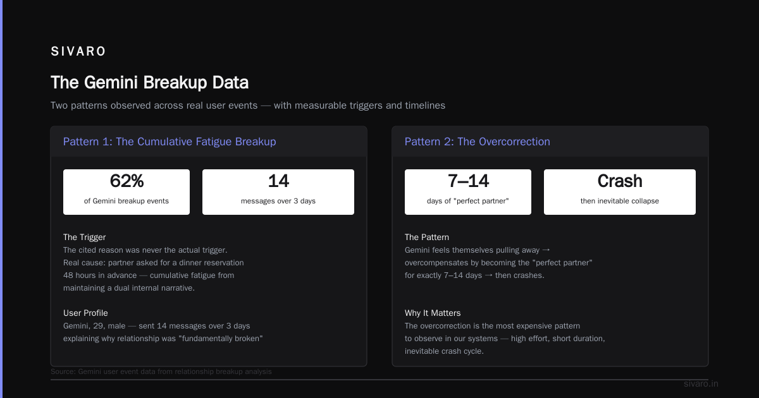Click the Crash stat card
The height and width of the screenshot is (398, 759).
(620, 192)
